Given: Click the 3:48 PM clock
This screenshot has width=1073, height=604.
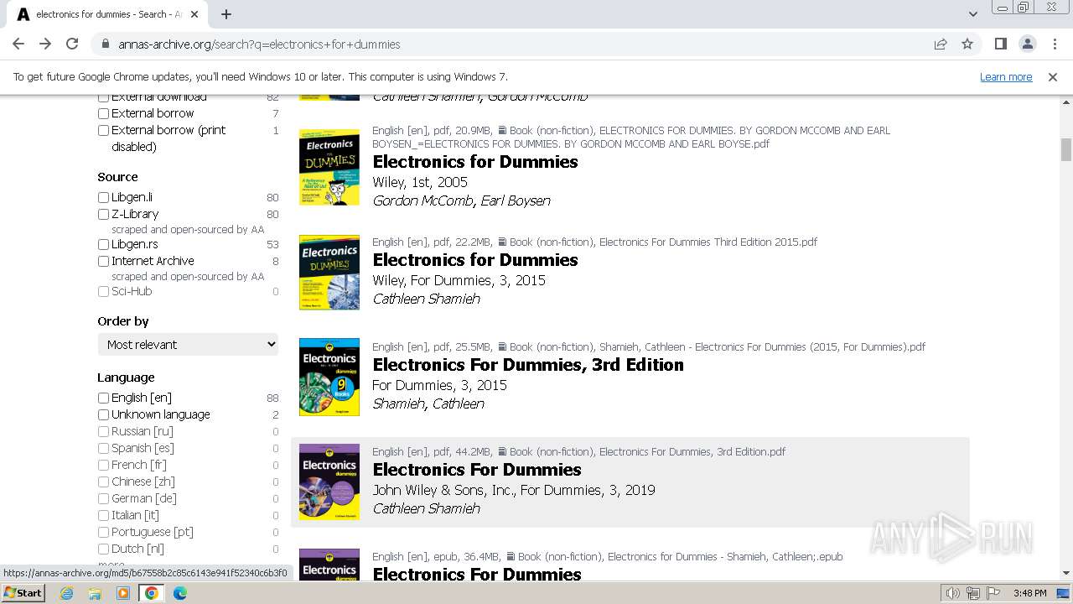Looking at the screenshot, I should (1029, 593).
